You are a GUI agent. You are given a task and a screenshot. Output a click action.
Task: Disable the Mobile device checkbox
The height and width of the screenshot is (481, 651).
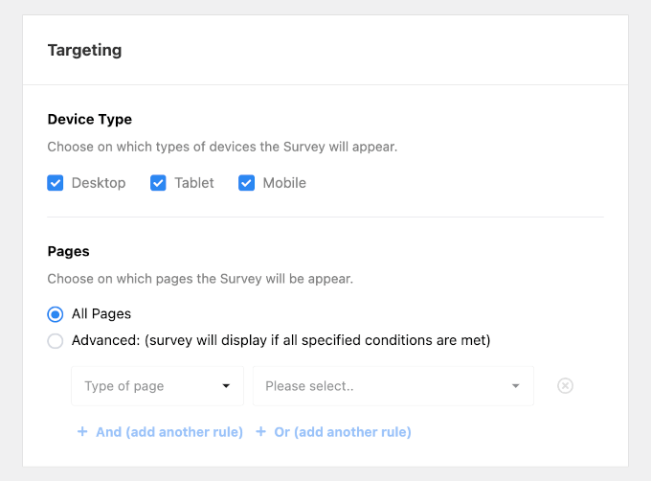[x=247, y=183]
